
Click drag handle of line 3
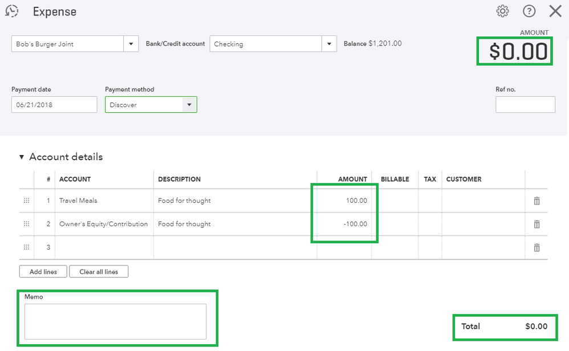26,247
